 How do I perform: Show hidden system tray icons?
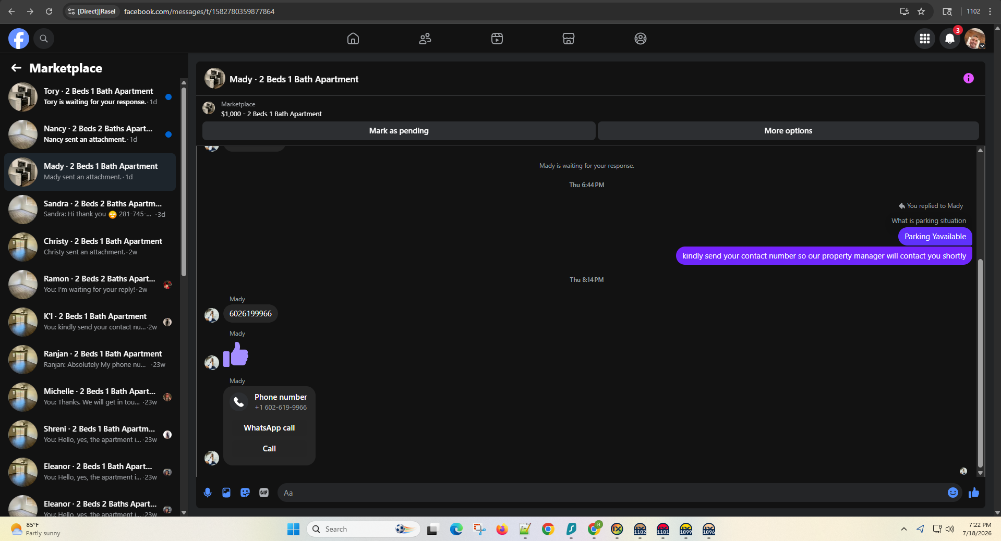click(903, 529)
